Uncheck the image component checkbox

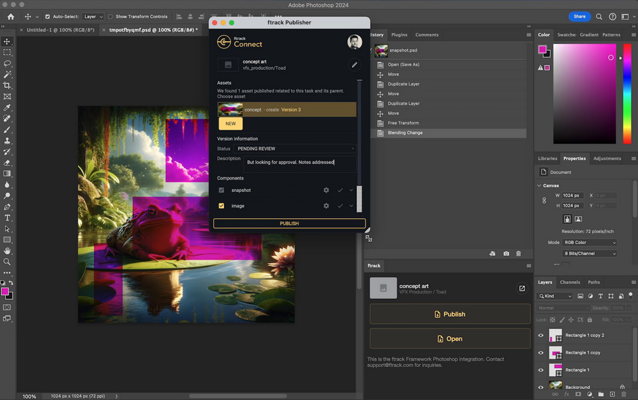(x=221, y=206)
